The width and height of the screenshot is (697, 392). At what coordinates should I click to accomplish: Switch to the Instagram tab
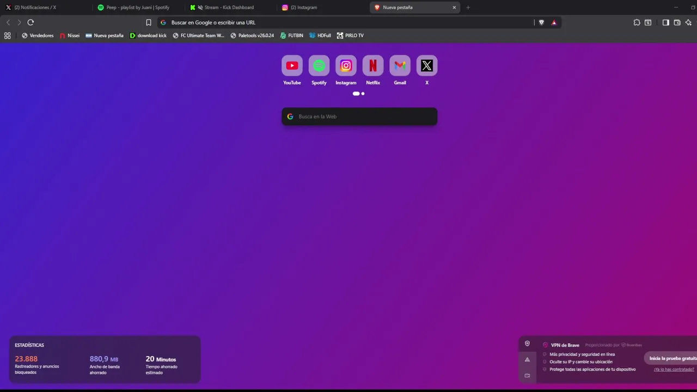(322, 8)
